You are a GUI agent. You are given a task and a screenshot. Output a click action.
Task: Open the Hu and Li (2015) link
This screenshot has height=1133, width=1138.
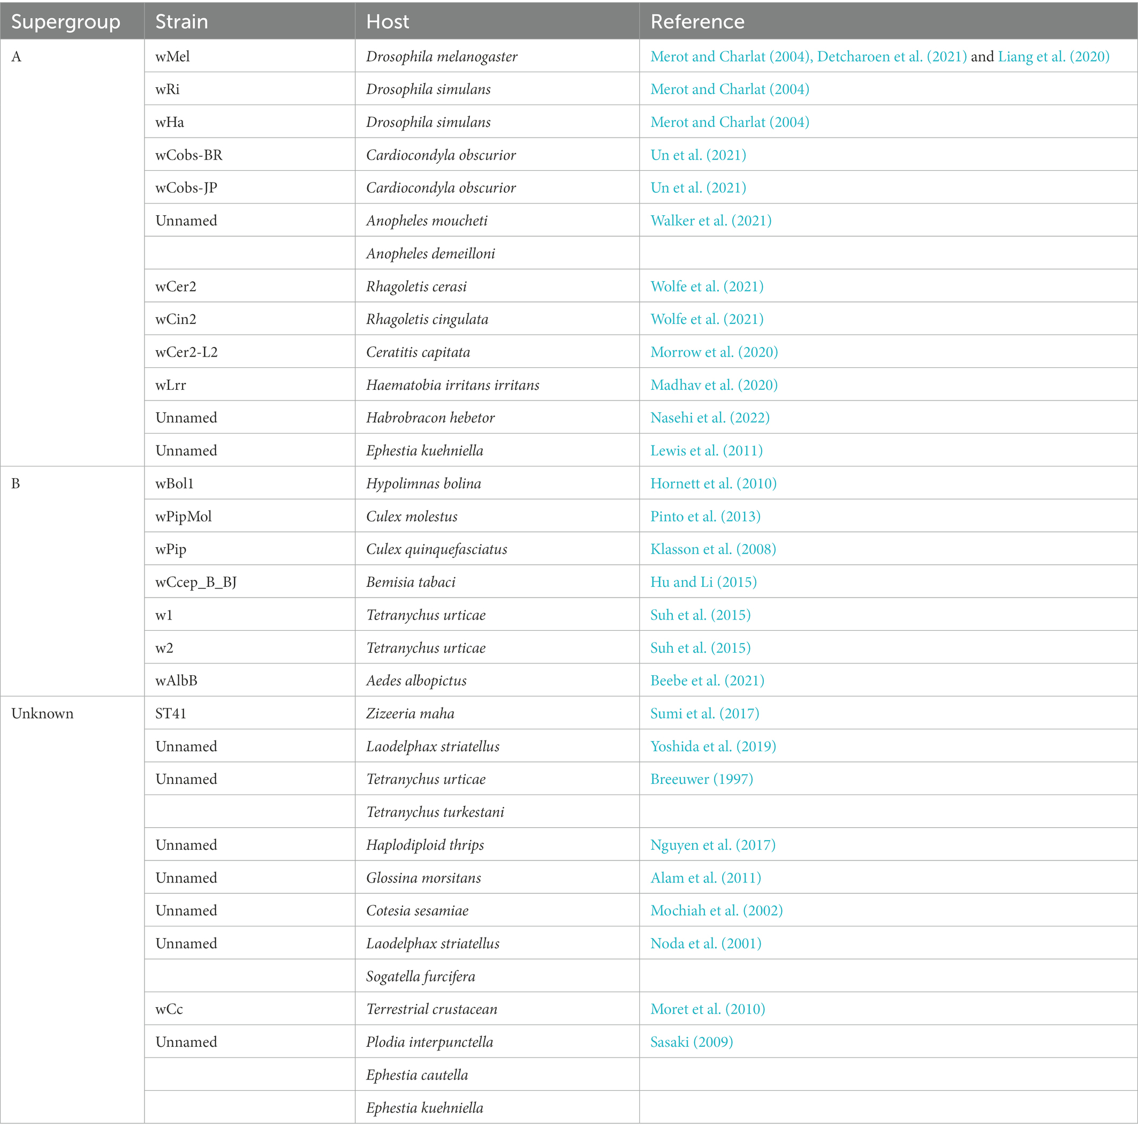[x=703, y=582]
